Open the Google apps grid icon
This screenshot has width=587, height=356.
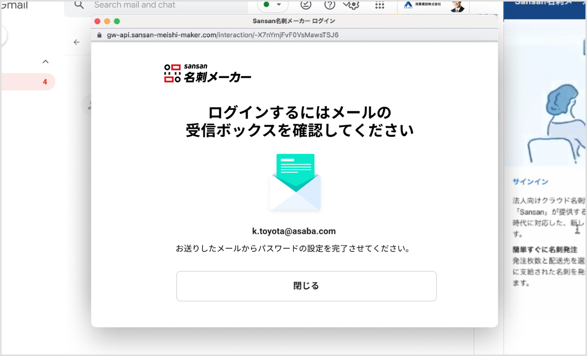click(x=379, y=5)
